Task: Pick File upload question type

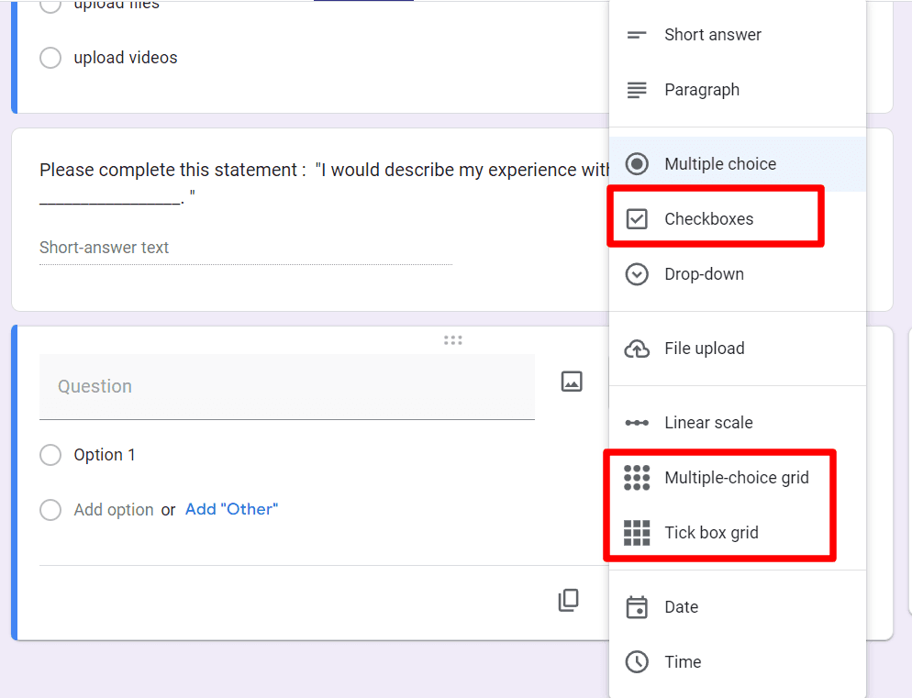Action: [x=738, y=349]
